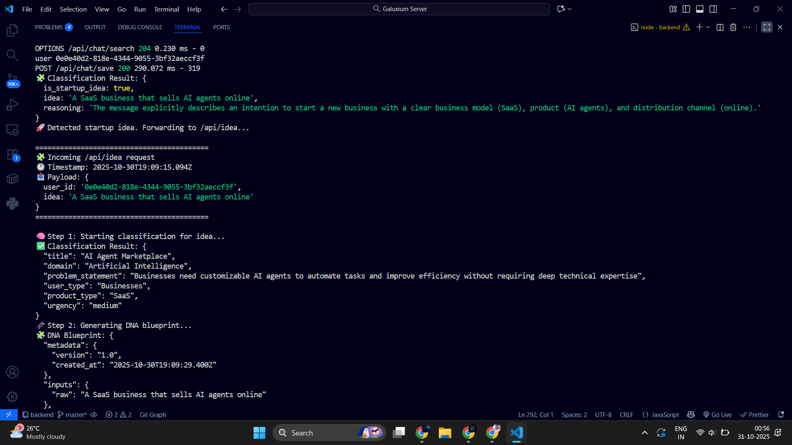Screen dimensions: 792x445
Task: Toggle maximized panel size button
Action: 766,27
